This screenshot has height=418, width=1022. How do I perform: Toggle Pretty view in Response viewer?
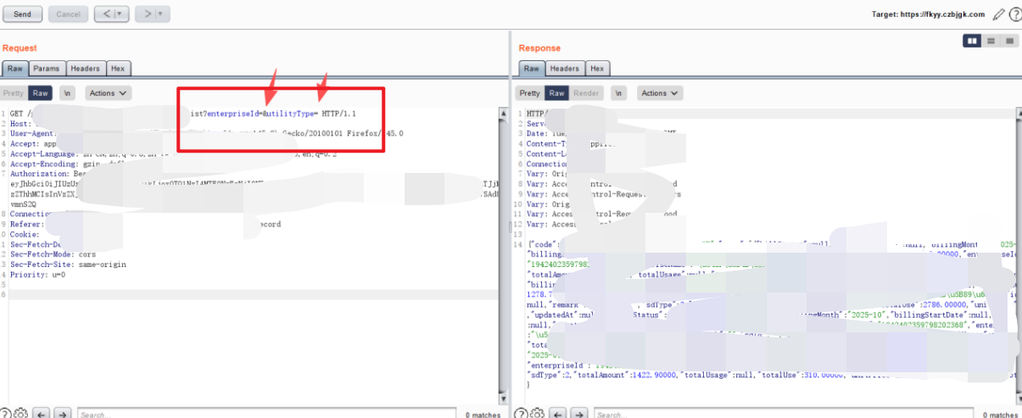pos(529,93)
